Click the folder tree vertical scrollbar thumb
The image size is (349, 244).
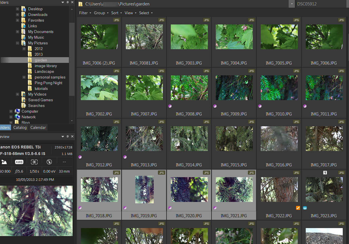tap(72, 59)
